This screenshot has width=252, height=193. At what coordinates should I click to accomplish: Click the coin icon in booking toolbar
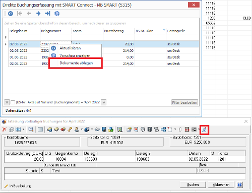point(143,130)
